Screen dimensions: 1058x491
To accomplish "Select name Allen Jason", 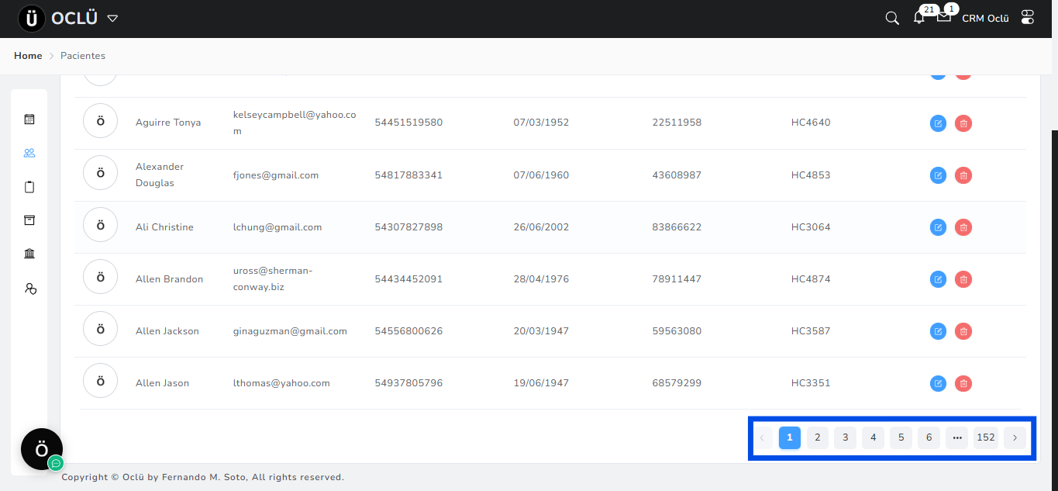I will pos(162,383).
